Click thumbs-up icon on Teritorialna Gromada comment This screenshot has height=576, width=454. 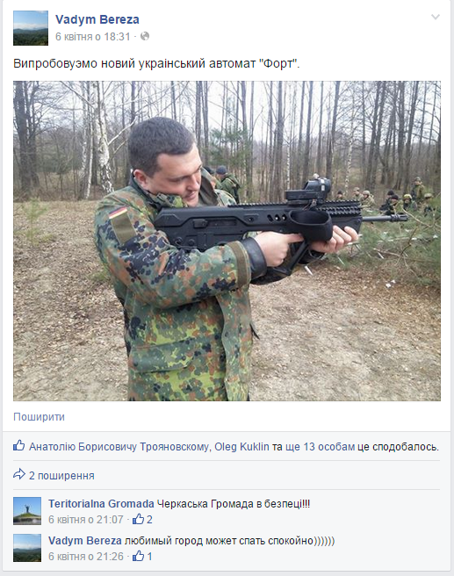138,519
